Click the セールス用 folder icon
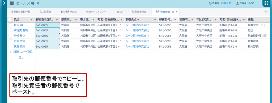 (12, 3)
